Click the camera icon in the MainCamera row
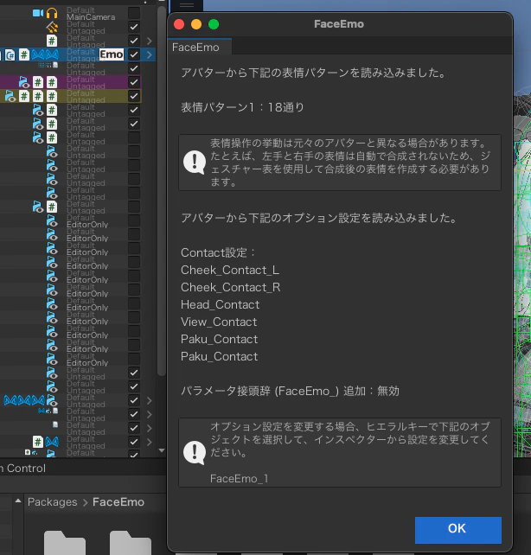The image size is (531, 555). point(37,13)
